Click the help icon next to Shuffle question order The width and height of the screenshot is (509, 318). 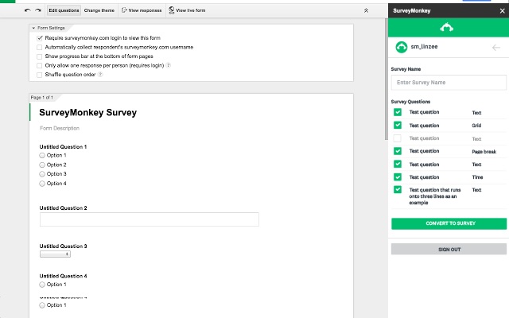coord(100,74)
